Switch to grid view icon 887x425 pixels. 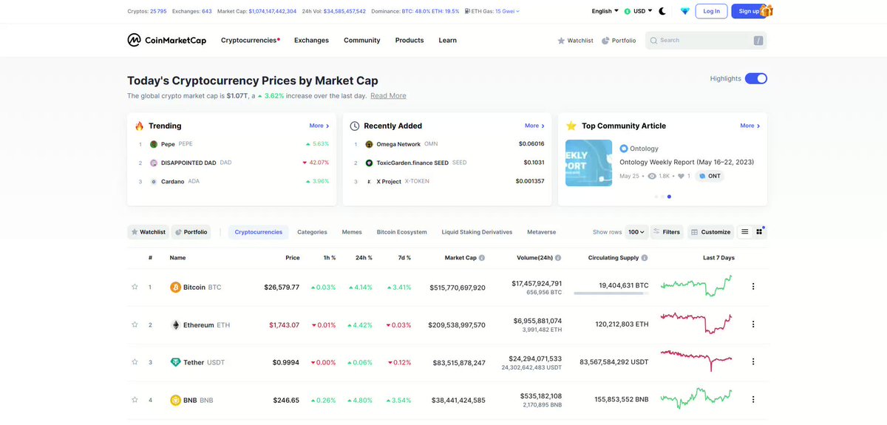760,232
